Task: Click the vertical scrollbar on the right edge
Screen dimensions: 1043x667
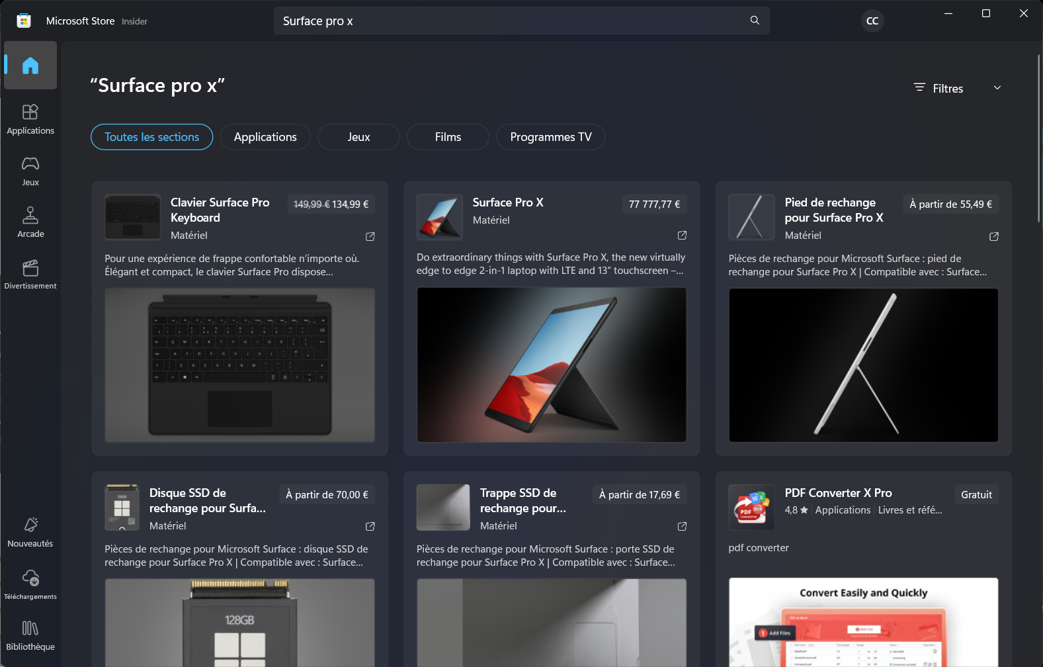Action: coord(1039,139)
